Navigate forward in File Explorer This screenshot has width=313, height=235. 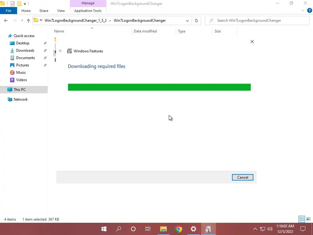coord(15,21)
